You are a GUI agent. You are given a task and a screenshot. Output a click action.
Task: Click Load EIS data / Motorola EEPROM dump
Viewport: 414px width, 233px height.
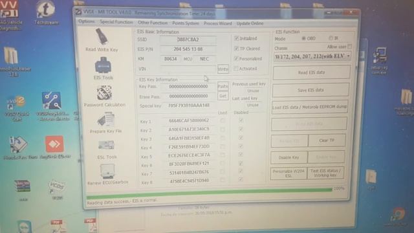310,107
